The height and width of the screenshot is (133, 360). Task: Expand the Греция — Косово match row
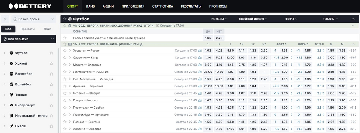[69, 100]
